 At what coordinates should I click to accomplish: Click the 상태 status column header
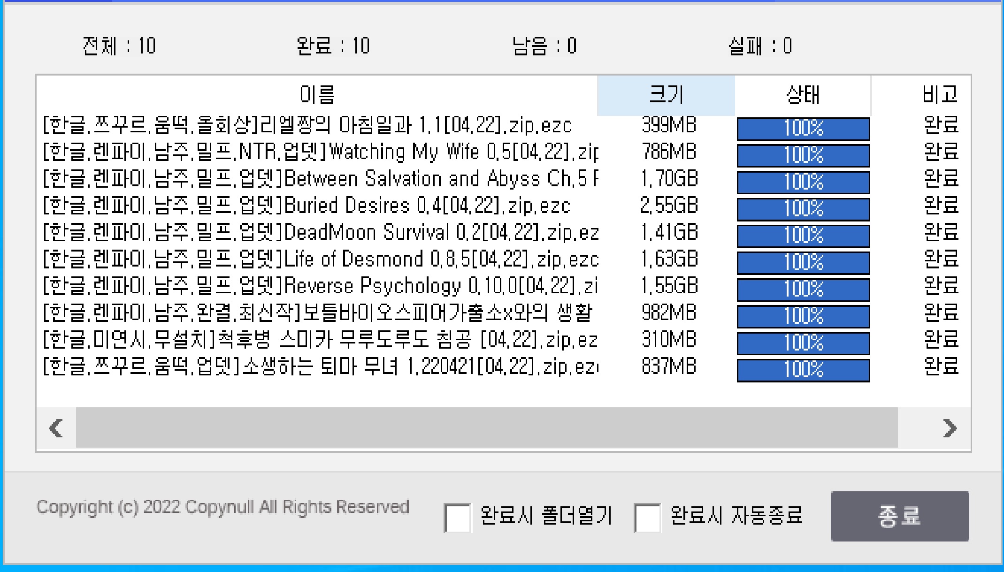[803, 95]
